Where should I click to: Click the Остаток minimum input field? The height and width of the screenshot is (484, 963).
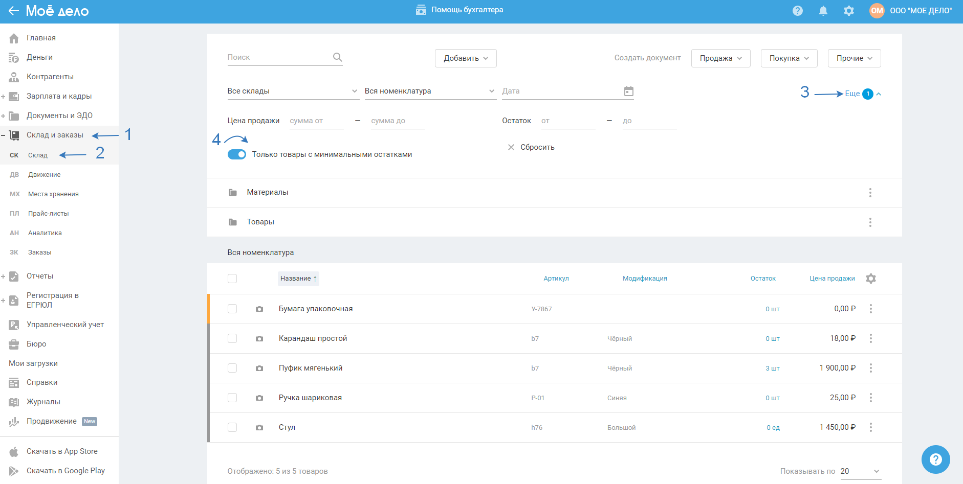[x=567, y=121]
